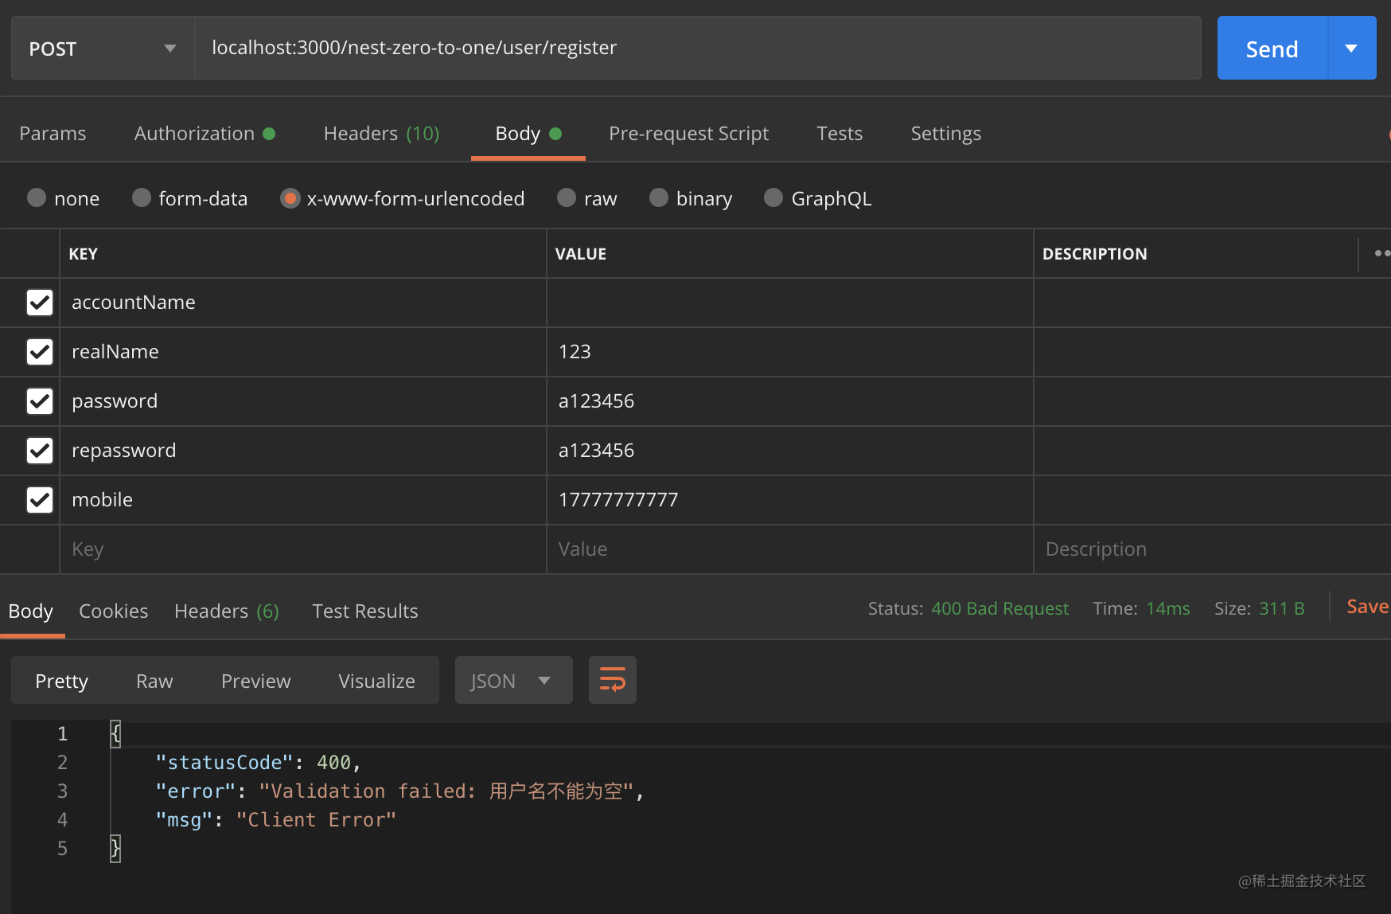Click the repassword key cell
The height and width of the screenshot is (914, 1391).
click(x=302, y=451)
